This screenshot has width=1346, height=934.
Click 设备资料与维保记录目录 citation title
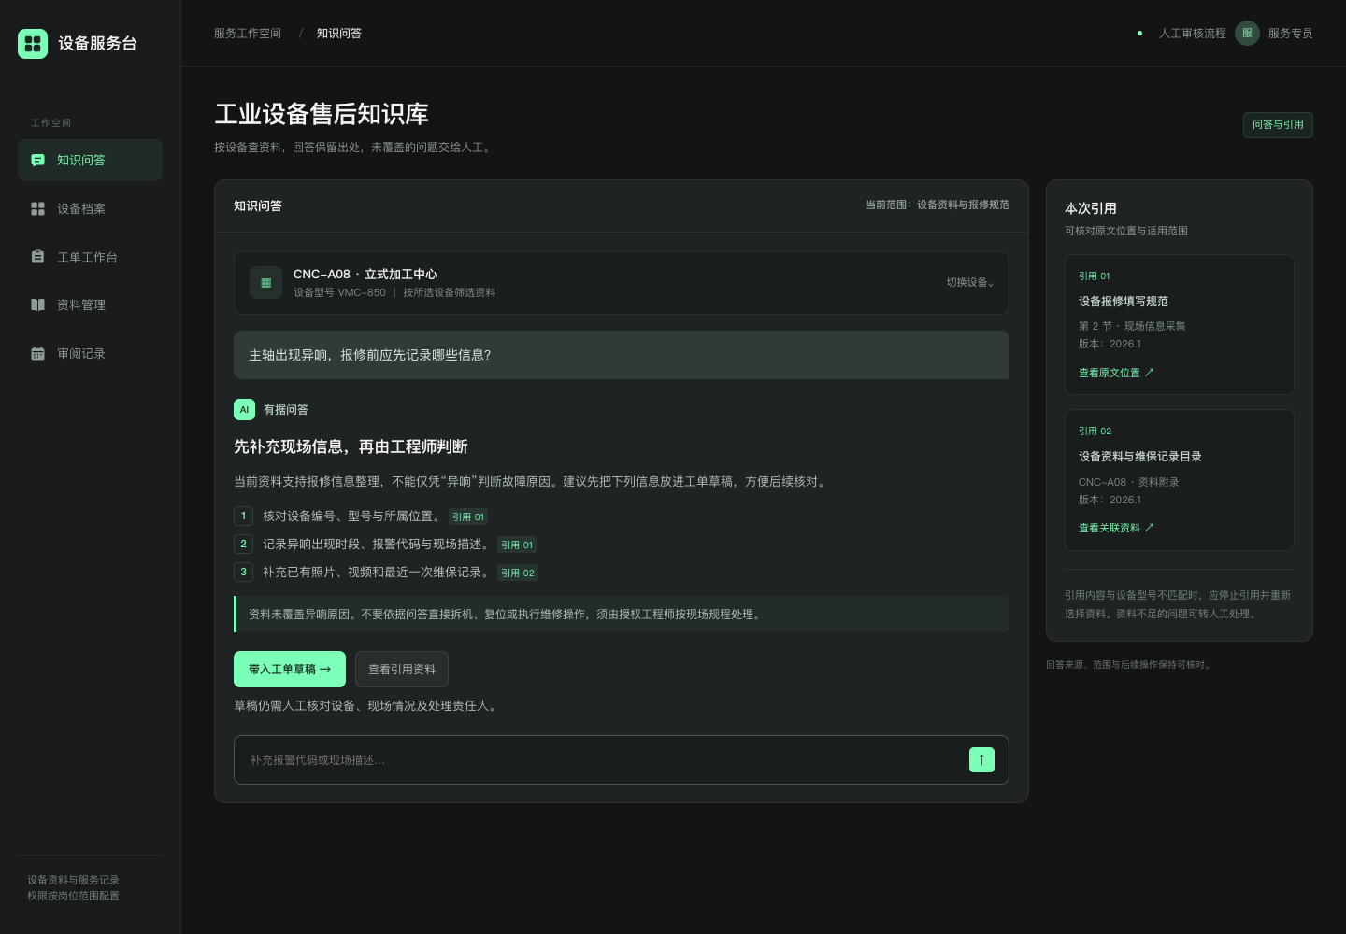pyautogui.click(x=1140, y=457)
